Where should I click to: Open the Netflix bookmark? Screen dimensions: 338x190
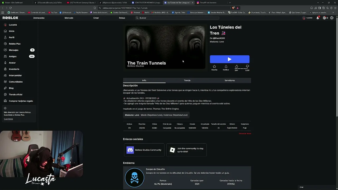point(145,12)
